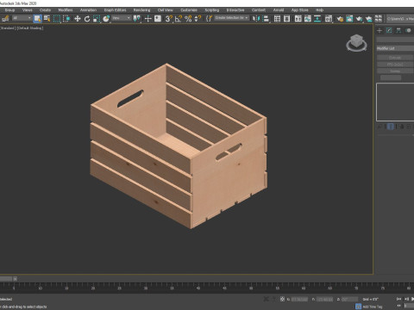Open the Views menu

pos(28,10)
